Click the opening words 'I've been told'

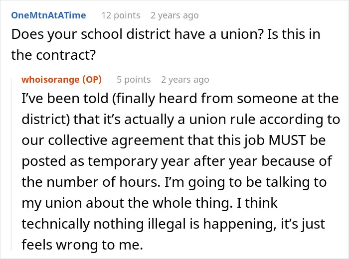[65, 98]
